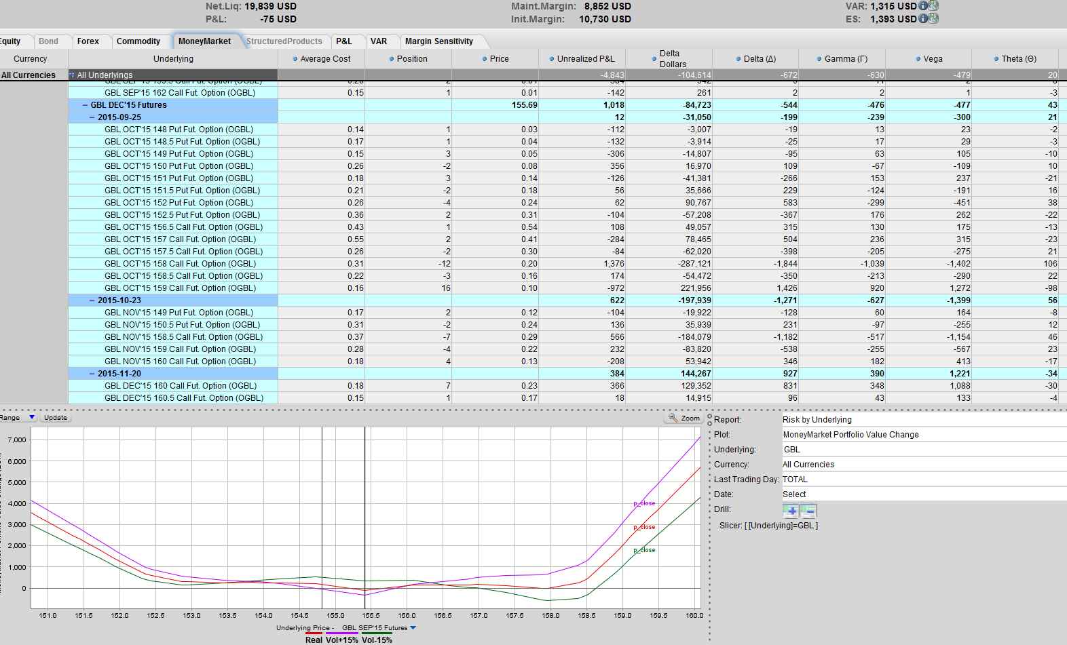Open the VAR info icon

pos(923,5)
